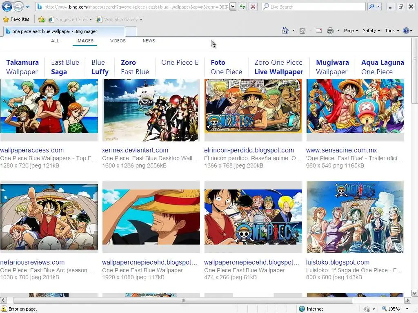Click the elrincon-perdido.blogspot.com source link
The width and height of the screenshot is (418, 313).
[x=249, y=150]
